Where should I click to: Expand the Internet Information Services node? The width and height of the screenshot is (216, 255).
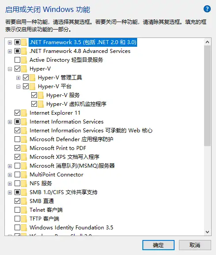[10, 122]
